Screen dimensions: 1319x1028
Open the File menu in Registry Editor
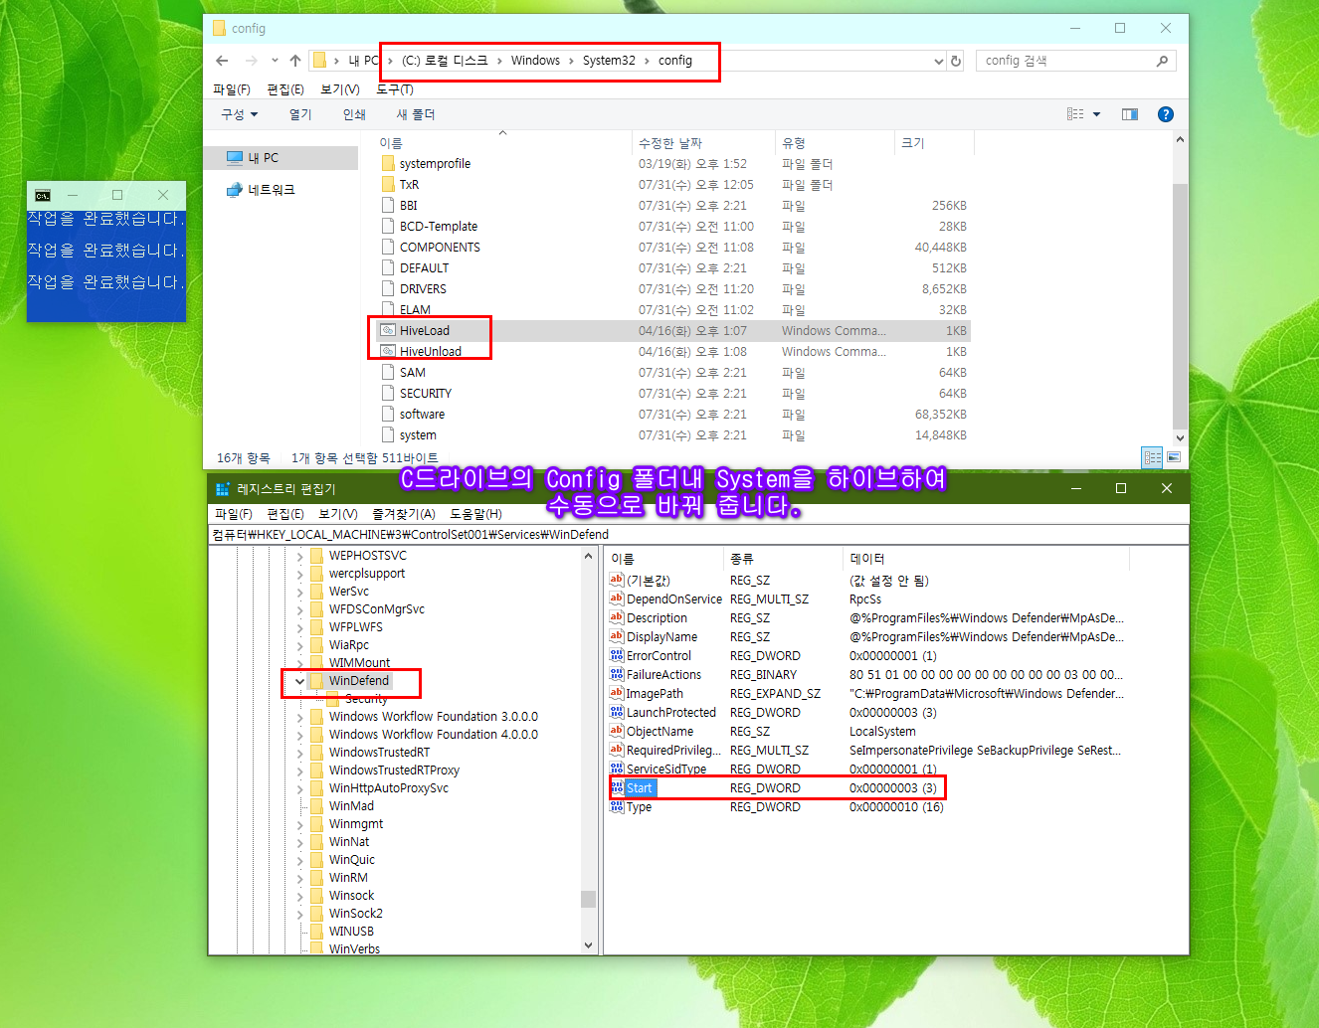(x=234, y=514)
